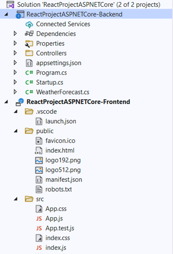Viewport: 173px width, 254px height.
Task: Click the Properties wrench folder icon
Action: point(29,44)
